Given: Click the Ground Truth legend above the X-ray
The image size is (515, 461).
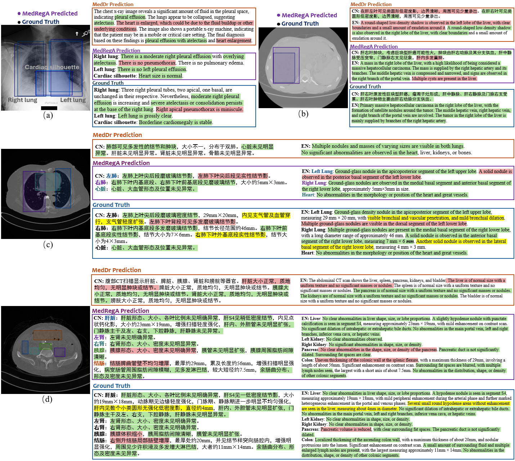Looking at the screenshot, I should (39, 22).
